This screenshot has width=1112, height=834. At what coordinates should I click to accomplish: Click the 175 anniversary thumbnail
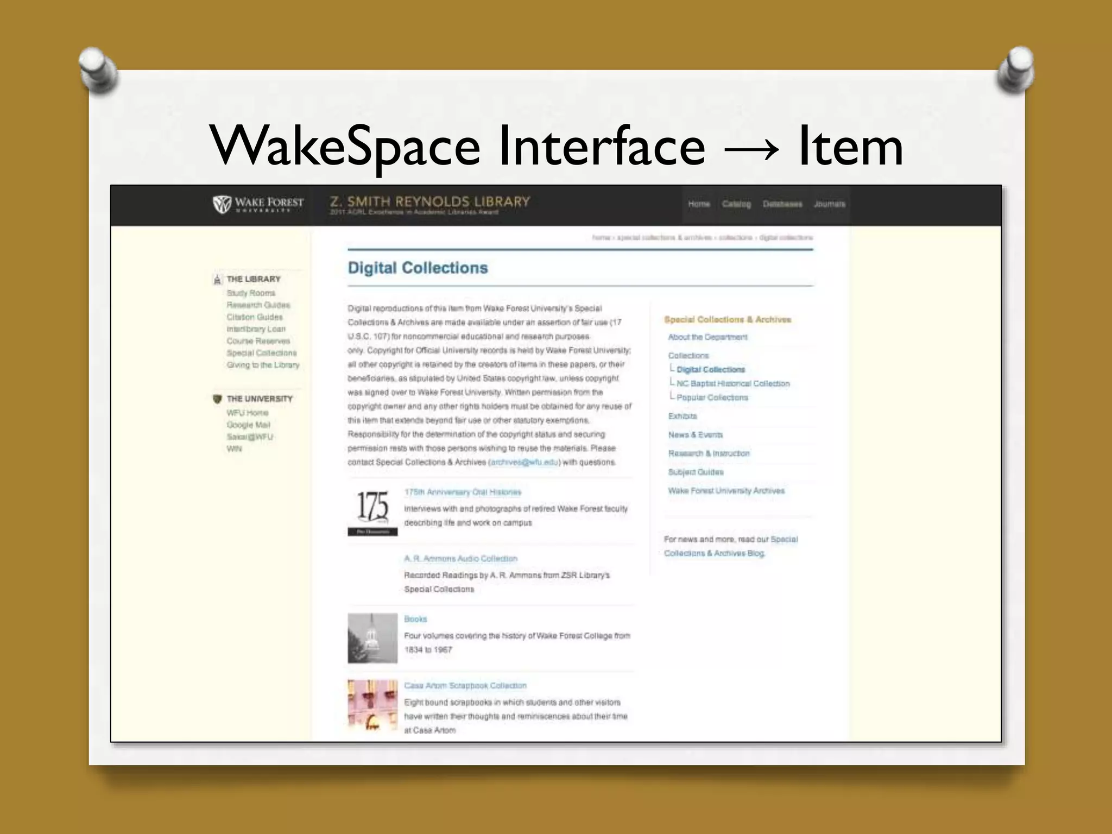[372, 512]
